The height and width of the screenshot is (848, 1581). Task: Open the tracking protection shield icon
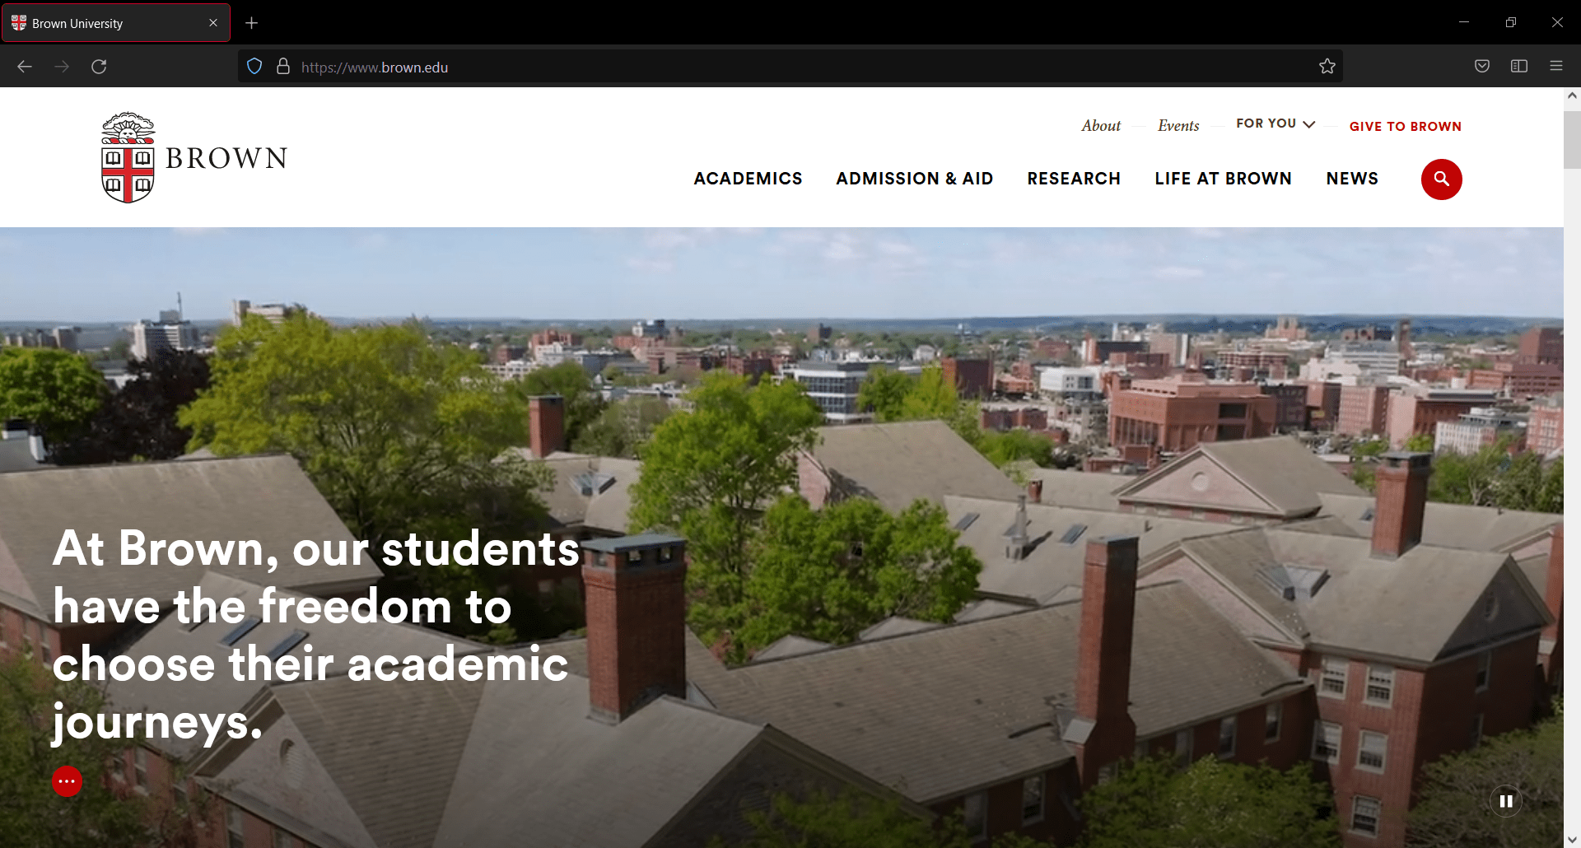click(254, 67)
